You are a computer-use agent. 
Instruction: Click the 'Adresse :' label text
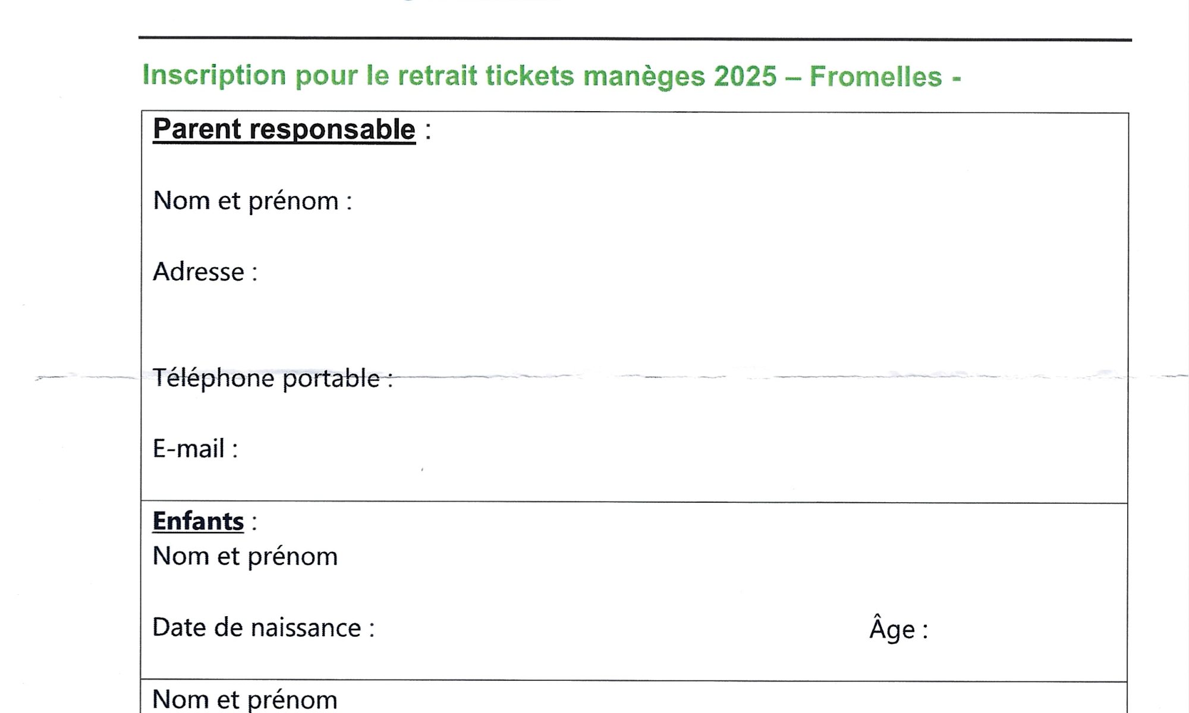[205, 272]
